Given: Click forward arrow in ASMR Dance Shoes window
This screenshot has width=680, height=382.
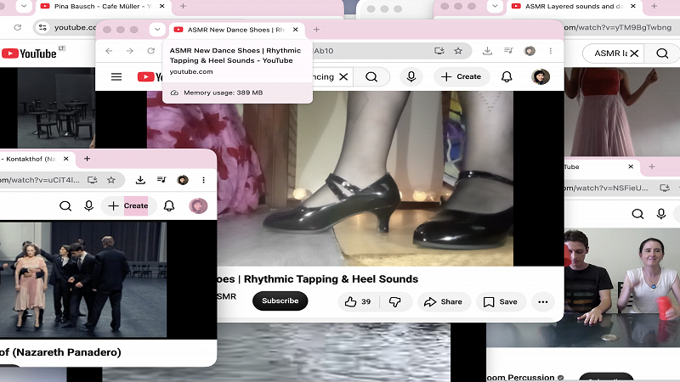Looking at the screenshot, I should (130, 51).
